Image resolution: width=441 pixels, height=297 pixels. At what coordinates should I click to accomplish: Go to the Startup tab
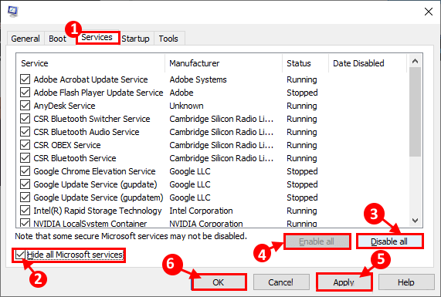[x=136, y=39]
